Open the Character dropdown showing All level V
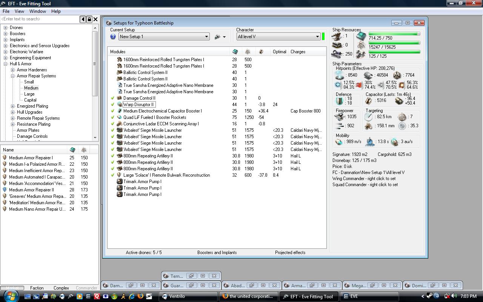The width and height of the screenshot is (483, 302). click(x=317, y=37)
